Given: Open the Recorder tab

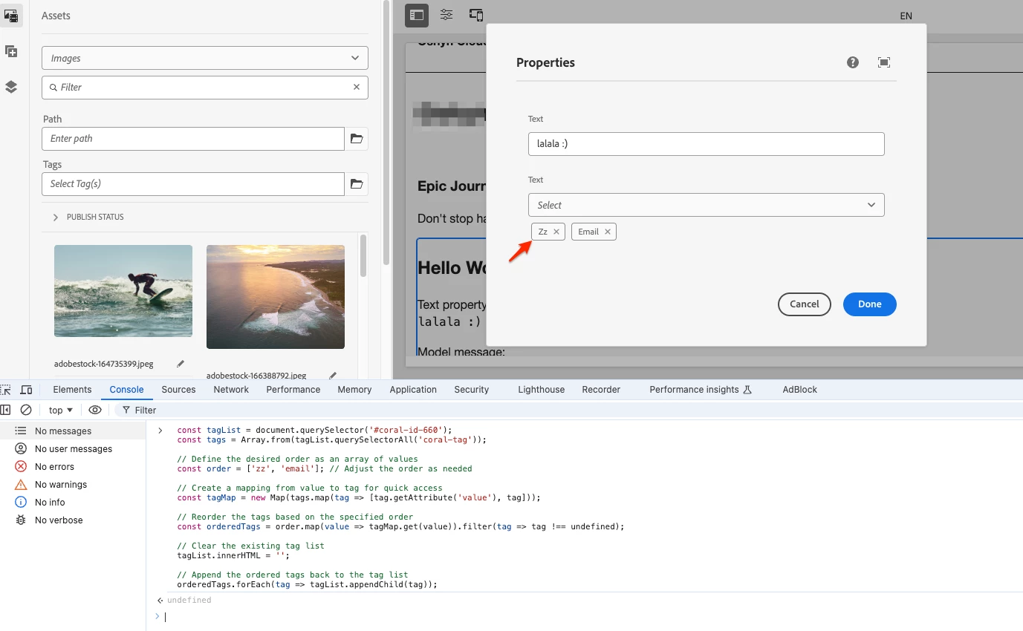Looking at the screenshot, I should click(x=601, y=390).
